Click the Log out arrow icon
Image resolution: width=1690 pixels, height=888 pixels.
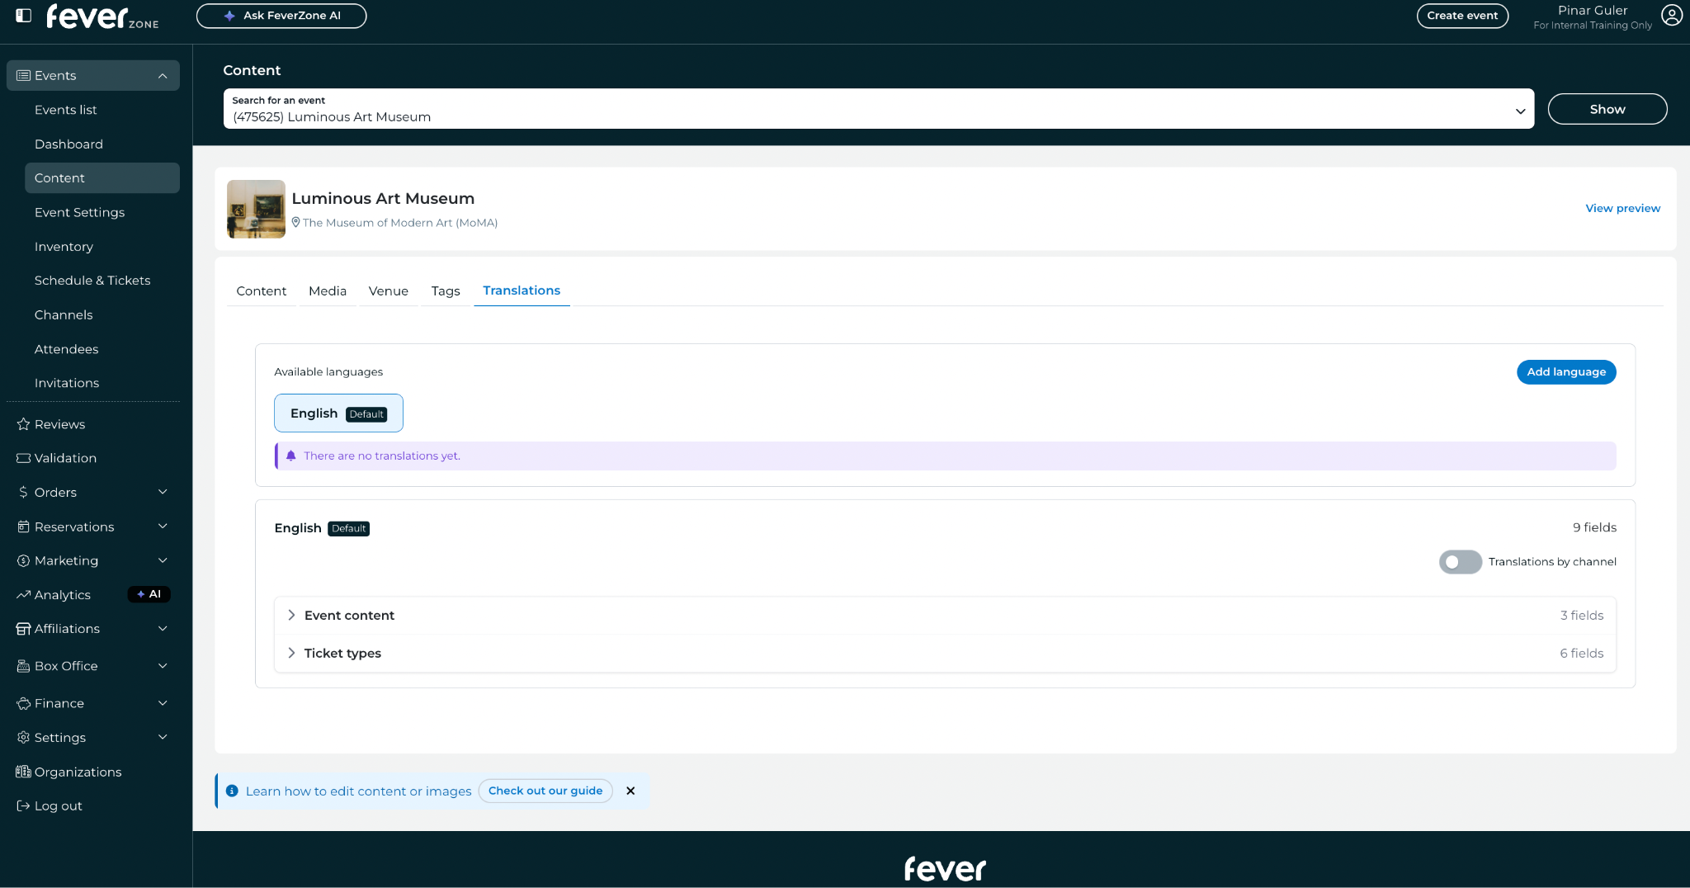23,805
